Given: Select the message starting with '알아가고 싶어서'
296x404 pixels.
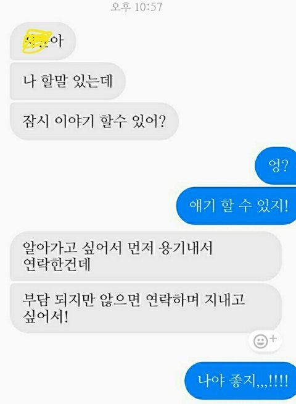Looking at the screenshot, I should point(146,256).
